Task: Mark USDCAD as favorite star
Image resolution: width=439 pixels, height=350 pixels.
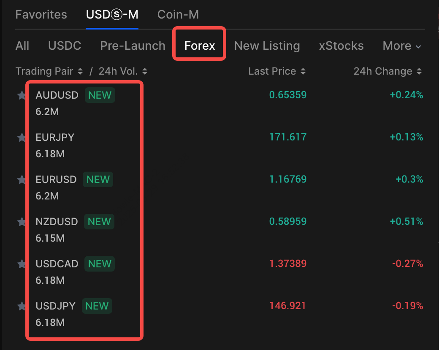Action: pos(22,264)
